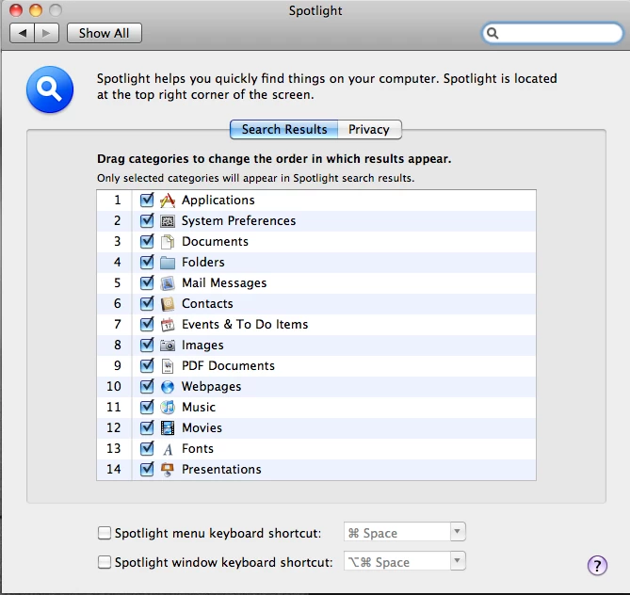Image resolution: width=630 pixels, height=595 pixels.
Task: Uncheck the System Preferences checkbox
Action: coord(147,221)
